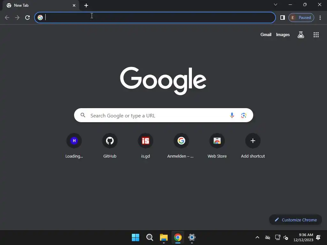Open the clock showing 9:36 AM
327x245 pixels.
303,237
